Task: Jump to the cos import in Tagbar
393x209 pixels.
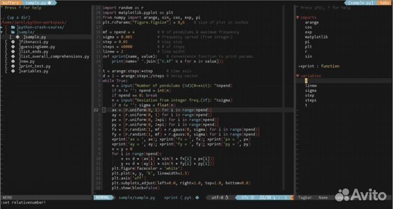Action: [308, 27]
